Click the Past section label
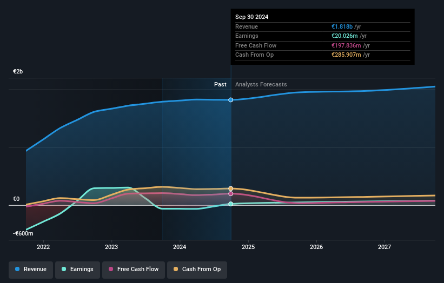 point(220,85)
